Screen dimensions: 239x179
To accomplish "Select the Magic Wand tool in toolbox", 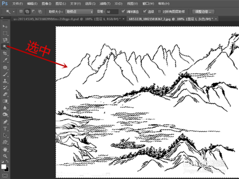I will pyautogui.click(x=5, y=46).
